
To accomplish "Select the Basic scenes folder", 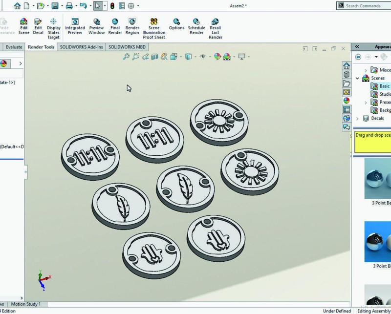I will (380, 86).
